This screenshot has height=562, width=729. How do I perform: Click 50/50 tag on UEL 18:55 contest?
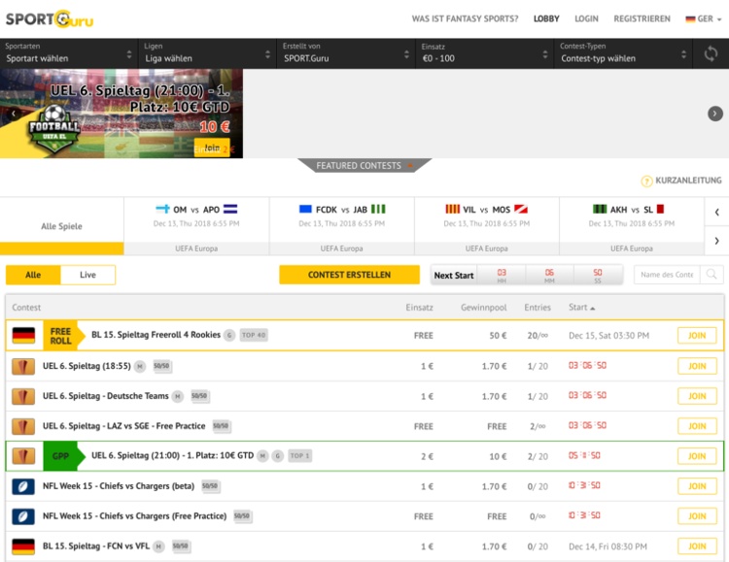pyautogui.click(x=161, y=366)
